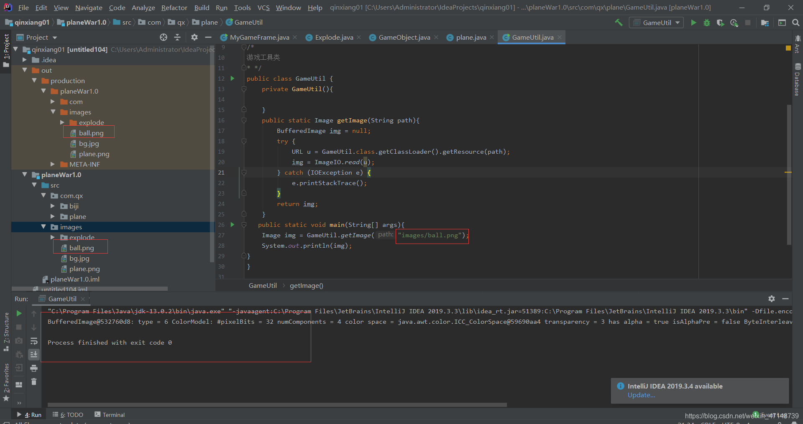803x424 pixels.
Task: Open Run panel settings gear
Action: pyautogui.click(x=772, y=299)
